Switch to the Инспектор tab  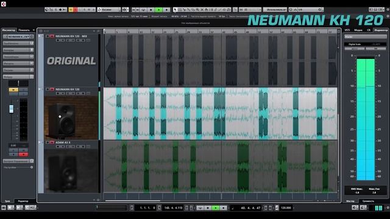click(x=9, y=30)
